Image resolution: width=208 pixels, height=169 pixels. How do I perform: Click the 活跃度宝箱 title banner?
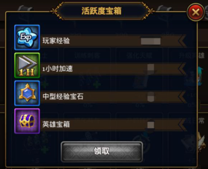[x=102, y=11]
